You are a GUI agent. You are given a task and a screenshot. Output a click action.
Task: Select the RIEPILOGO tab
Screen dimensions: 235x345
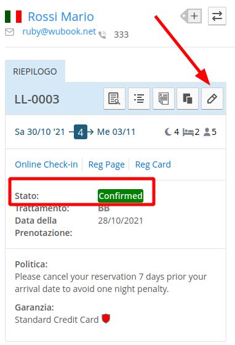(35, 71)
